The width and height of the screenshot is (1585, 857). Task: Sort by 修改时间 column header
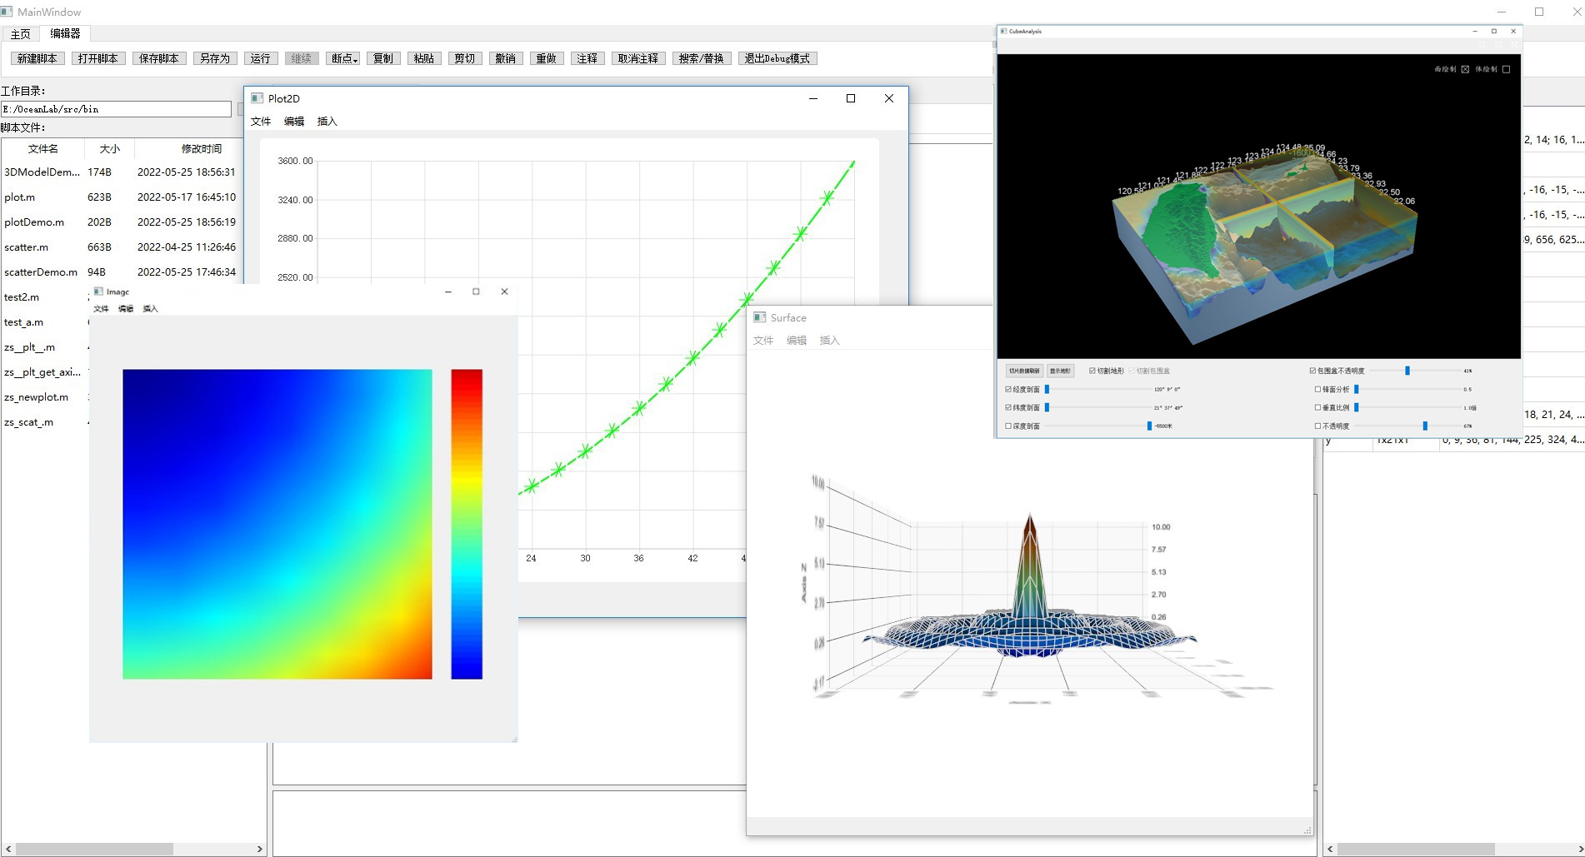click(202, 149)
